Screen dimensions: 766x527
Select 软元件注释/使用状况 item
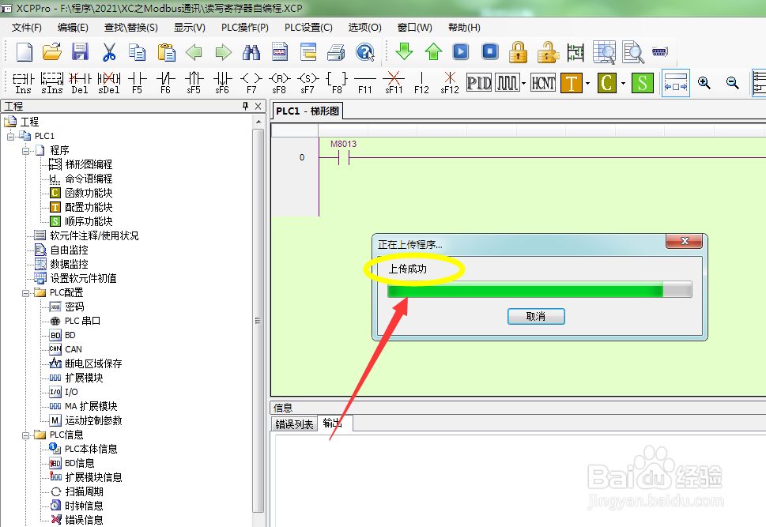click(x=94, y=236)
